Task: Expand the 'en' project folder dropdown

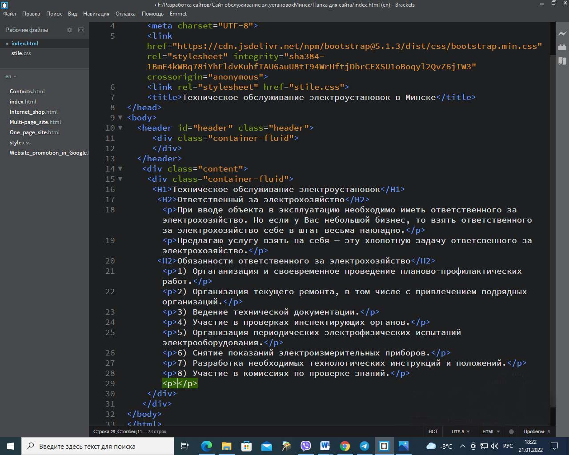Action: (x=11, y=76)
